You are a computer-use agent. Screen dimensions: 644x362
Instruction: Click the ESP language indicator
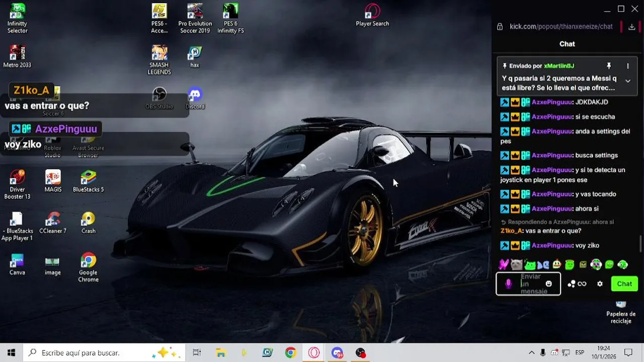tap(580, 353)
